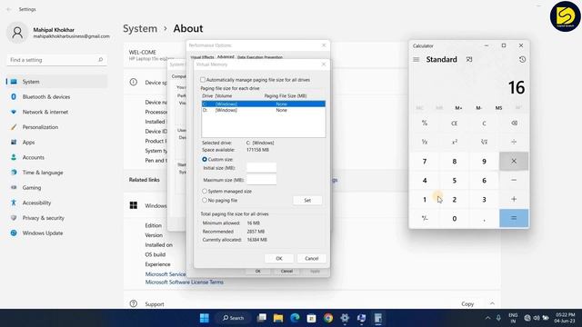Click the divide key in Calculator

[514, 142]
